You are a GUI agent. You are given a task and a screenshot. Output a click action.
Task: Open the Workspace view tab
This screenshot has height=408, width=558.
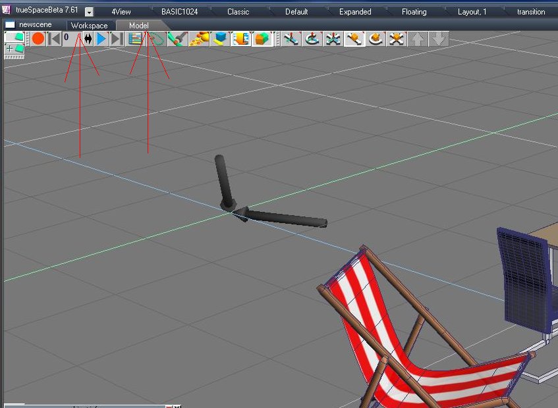point(90,26)
